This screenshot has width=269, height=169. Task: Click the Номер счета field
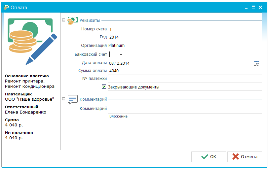coord(185,29)
